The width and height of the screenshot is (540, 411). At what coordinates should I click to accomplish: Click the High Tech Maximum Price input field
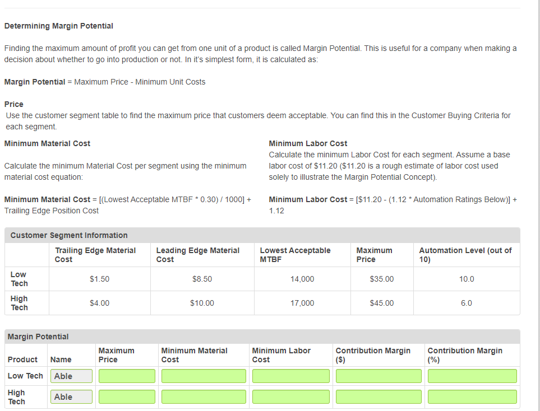point(126,396)
